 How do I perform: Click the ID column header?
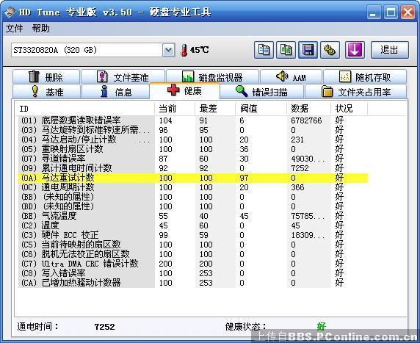point(84,109)
